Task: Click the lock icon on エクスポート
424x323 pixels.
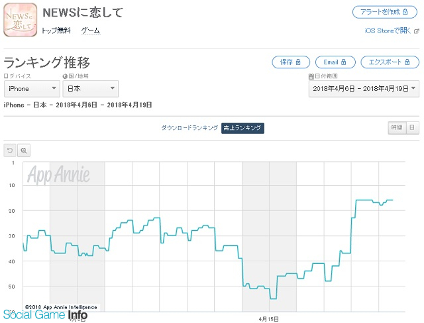Action: [x=407, y=62]
